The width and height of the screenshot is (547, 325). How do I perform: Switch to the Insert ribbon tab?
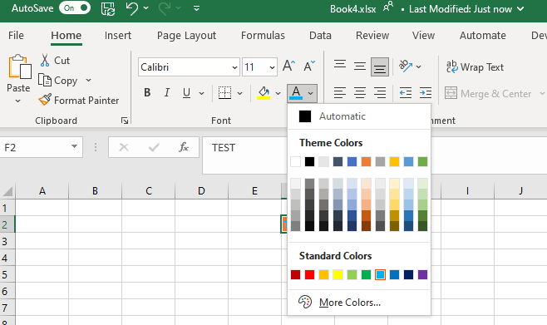[118, 36]
